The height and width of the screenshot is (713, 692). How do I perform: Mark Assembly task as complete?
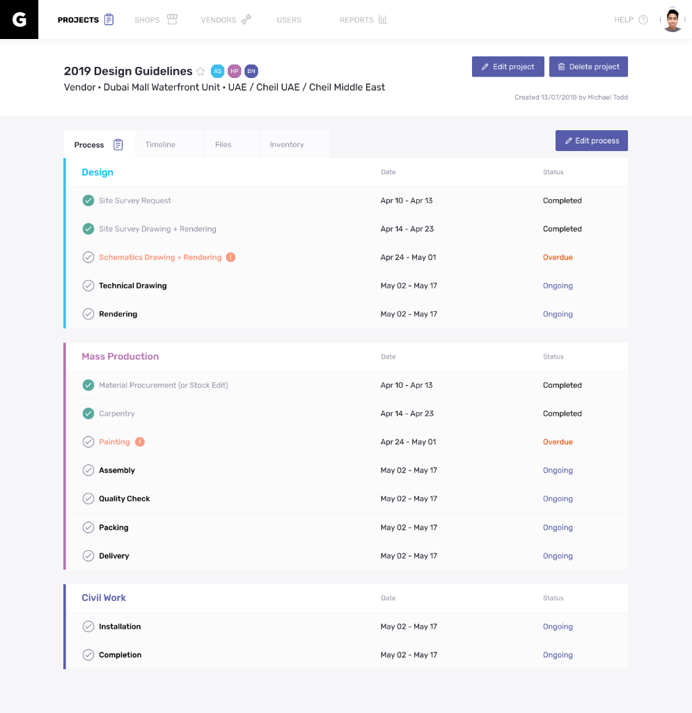click(88, 470)
